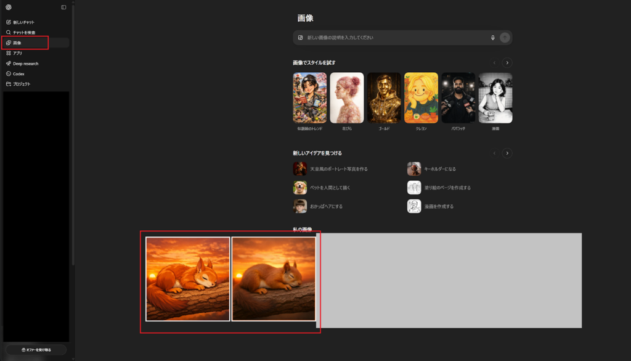Select the チャットを検索 magnifier icon
Screen dimensions: 631x361
8,32
